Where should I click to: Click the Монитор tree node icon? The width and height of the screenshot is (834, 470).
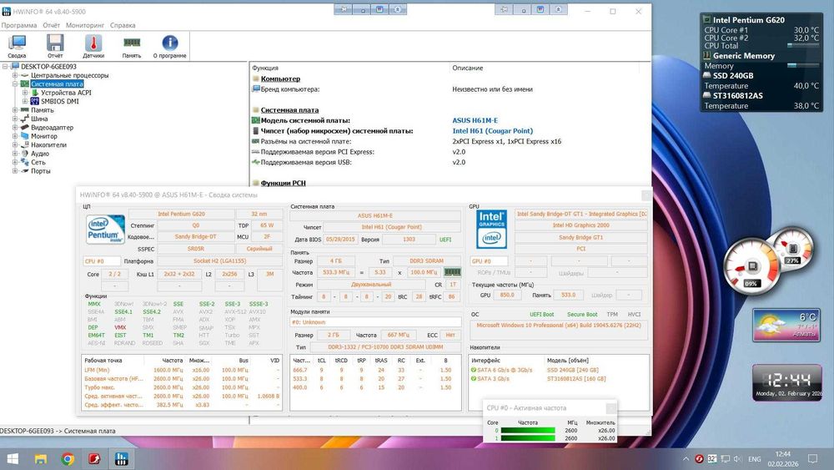(x=24, y=136)
